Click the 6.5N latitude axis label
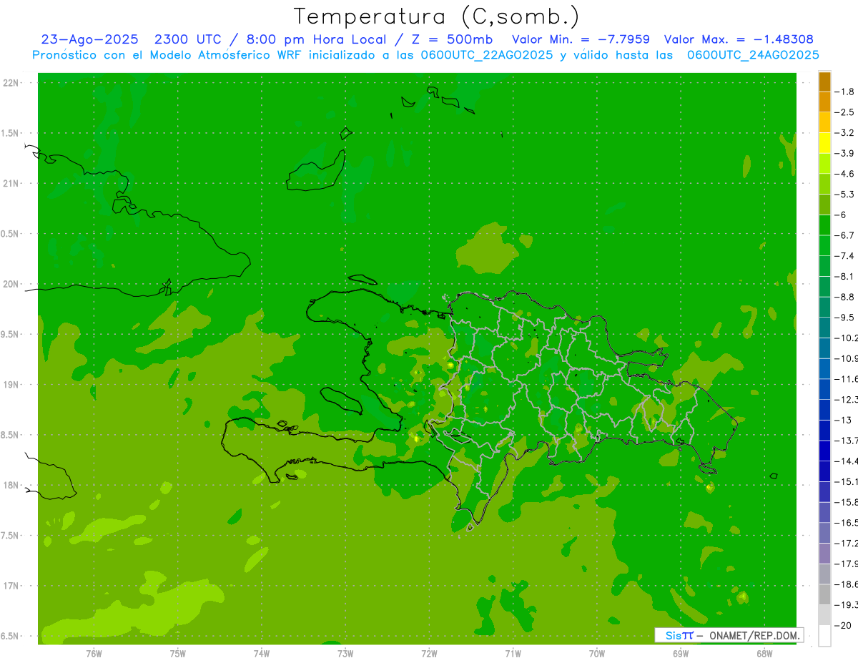 (10, 636)
